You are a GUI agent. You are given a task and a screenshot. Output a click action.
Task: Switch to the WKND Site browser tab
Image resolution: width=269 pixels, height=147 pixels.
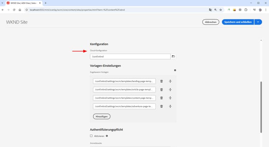tap(23, 3)
